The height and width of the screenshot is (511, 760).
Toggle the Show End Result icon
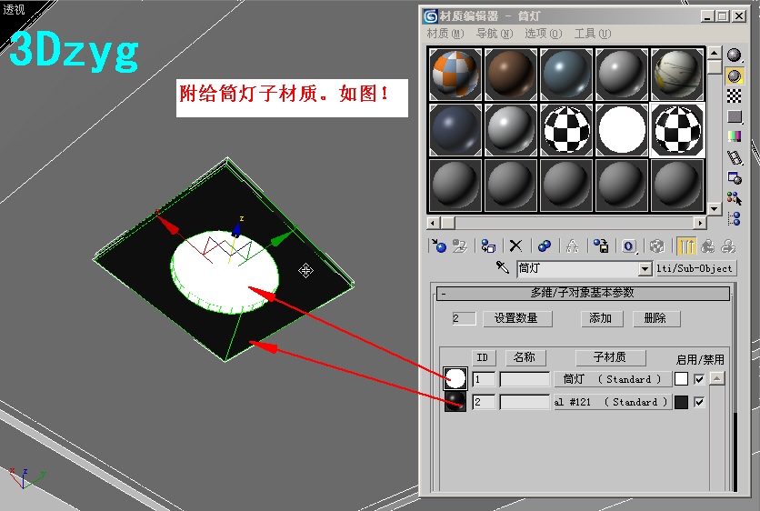(x=686, y=245)
